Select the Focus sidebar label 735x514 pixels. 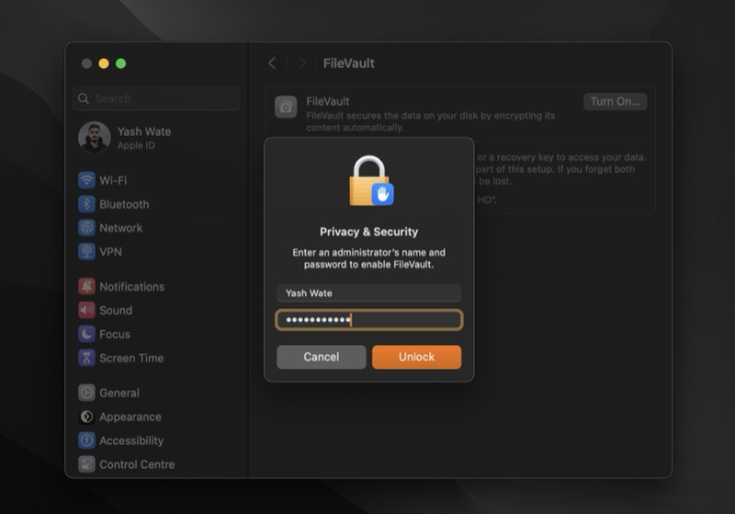click(115, 335)
